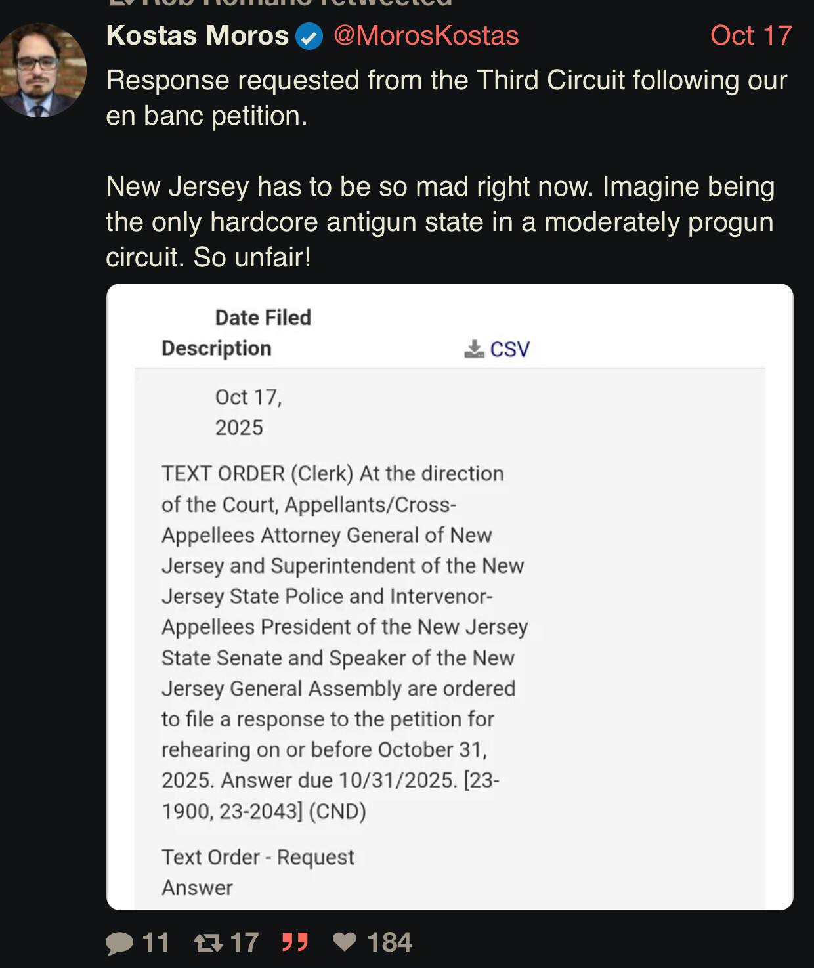Viewport: 814px width, 968px height.
Task: Click the retweet arrows icon
Action: pyautogui.click(x=208, y=943)
